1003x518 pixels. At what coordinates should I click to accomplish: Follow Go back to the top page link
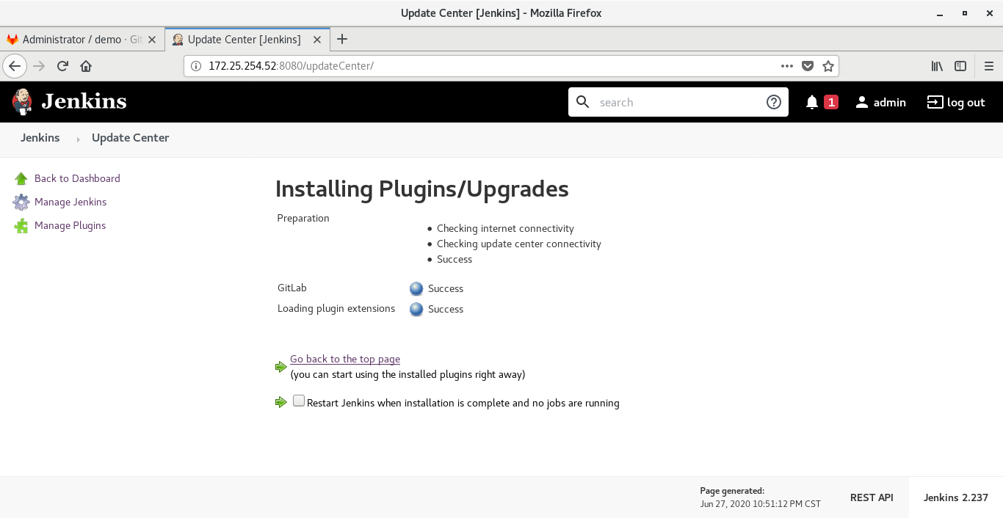coord(345,359)
